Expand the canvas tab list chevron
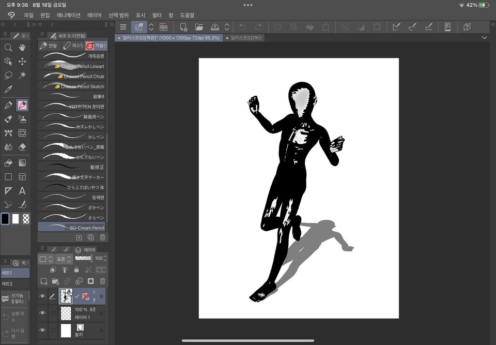Image resolution: width=496 pixels, height=345 pixels. pyautogui.click(x=484, y=38)
